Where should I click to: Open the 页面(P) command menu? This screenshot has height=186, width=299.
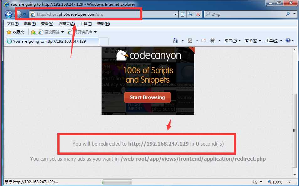(x=233, y=41)
